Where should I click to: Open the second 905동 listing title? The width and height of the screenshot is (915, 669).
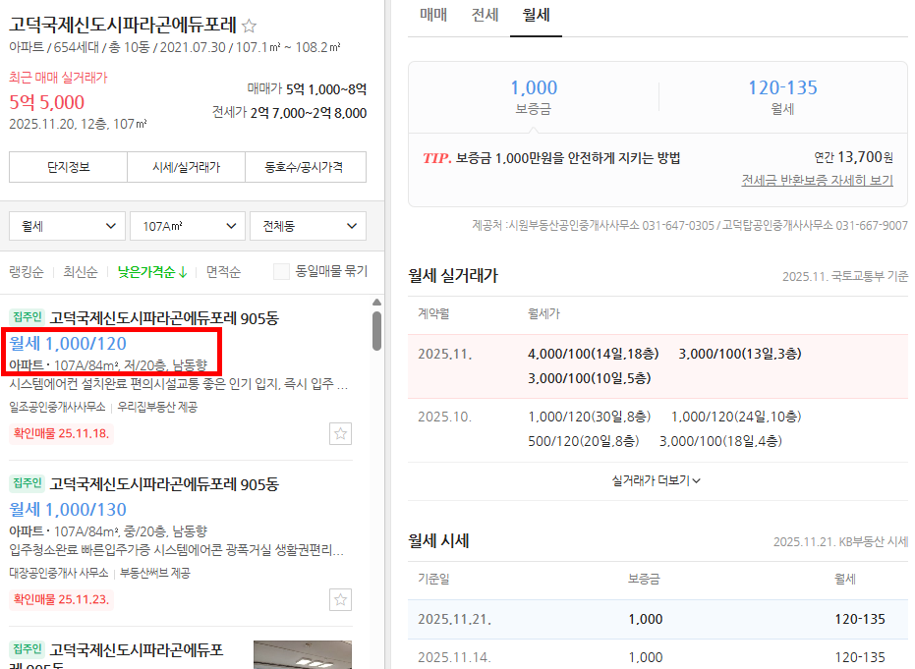point(164,484)
